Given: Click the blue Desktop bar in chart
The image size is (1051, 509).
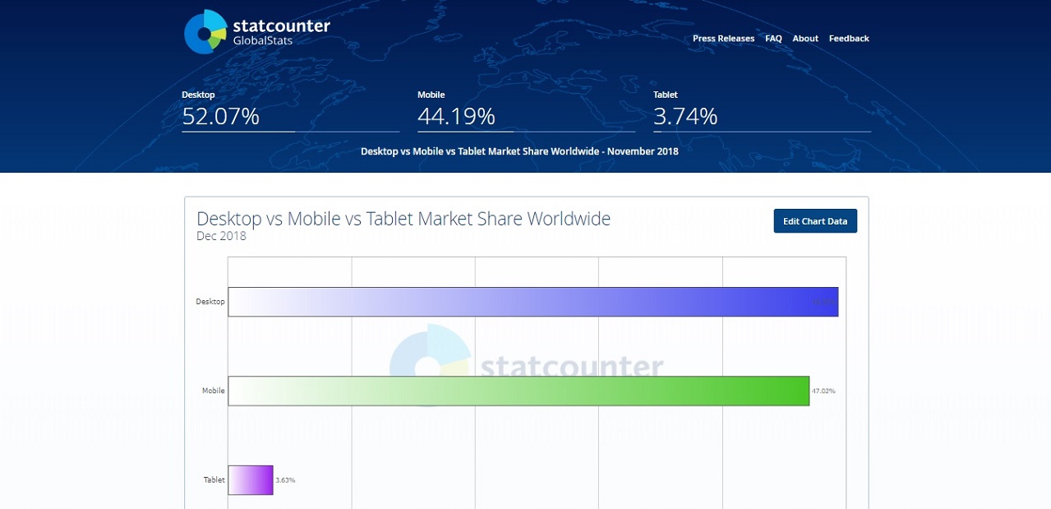Looking at the screenshot, I should 532,302.
